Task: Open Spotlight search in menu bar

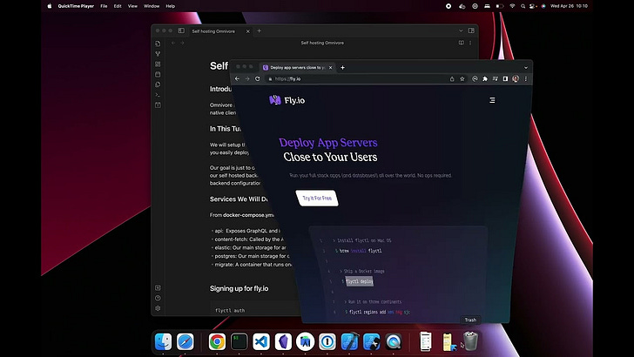Action: coord(523,6)
